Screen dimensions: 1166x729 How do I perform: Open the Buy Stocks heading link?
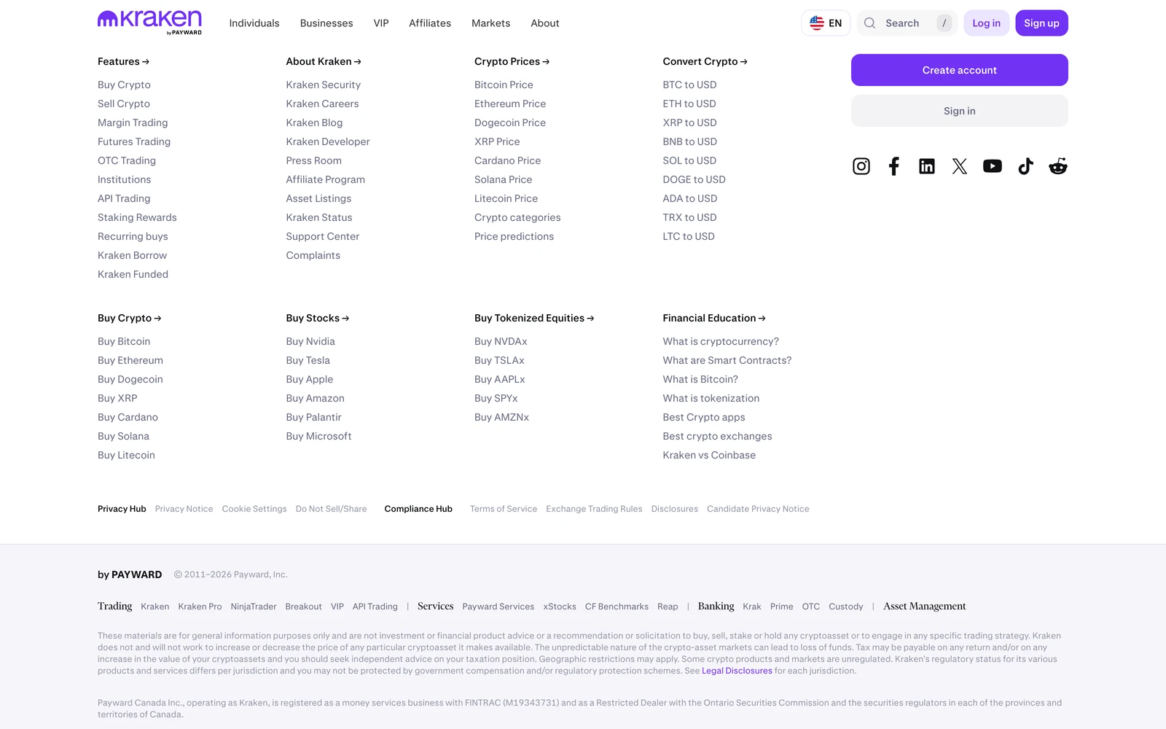pyautogui.click(x=317, y=318)
